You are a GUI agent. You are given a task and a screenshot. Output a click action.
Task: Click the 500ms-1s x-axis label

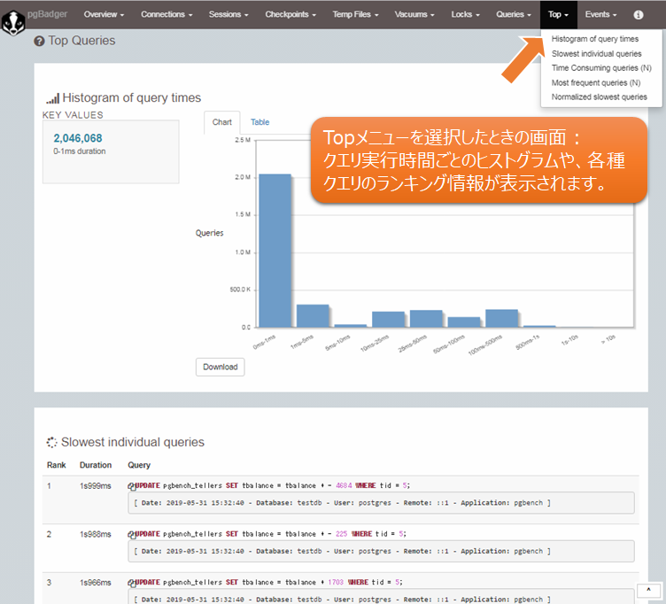[x=528, y=343]
